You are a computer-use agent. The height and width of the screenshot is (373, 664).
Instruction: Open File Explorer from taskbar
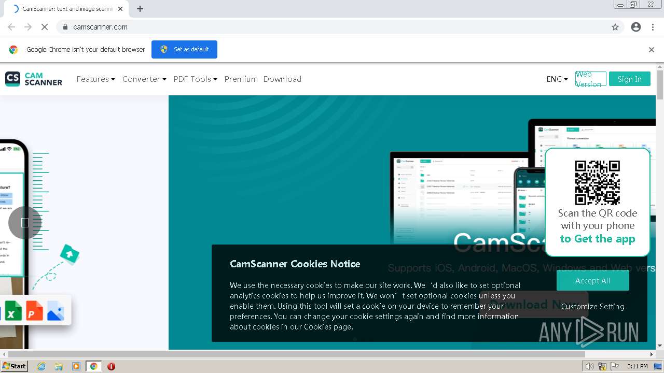[x=59, y=366]
